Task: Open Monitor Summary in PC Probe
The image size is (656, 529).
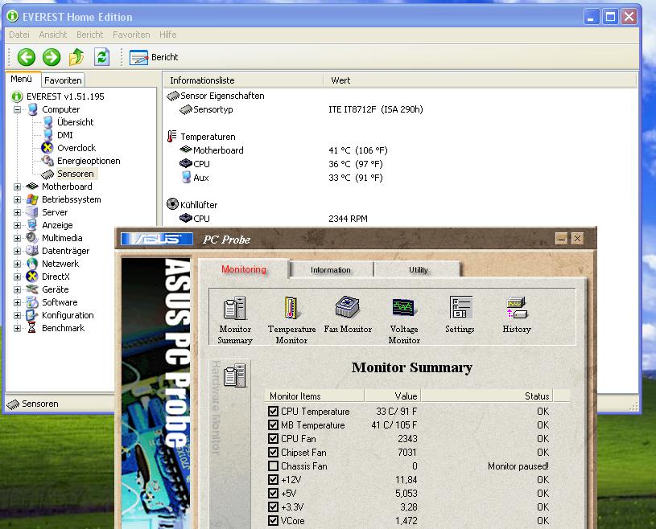Action: [x=235, y=320]
